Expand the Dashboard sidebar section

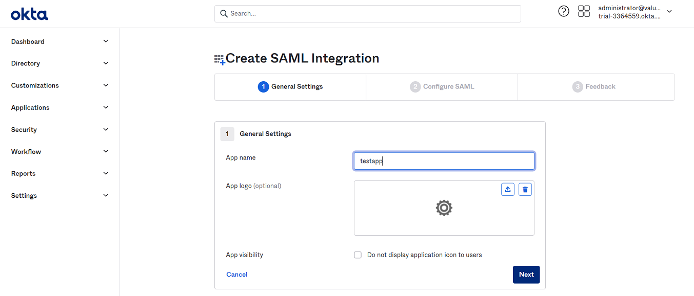60,41
